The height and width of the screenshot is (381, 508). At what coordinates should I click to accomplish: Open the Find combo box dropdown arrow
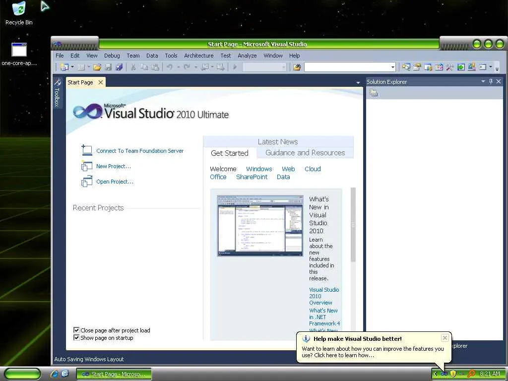(x=393, y=67)
